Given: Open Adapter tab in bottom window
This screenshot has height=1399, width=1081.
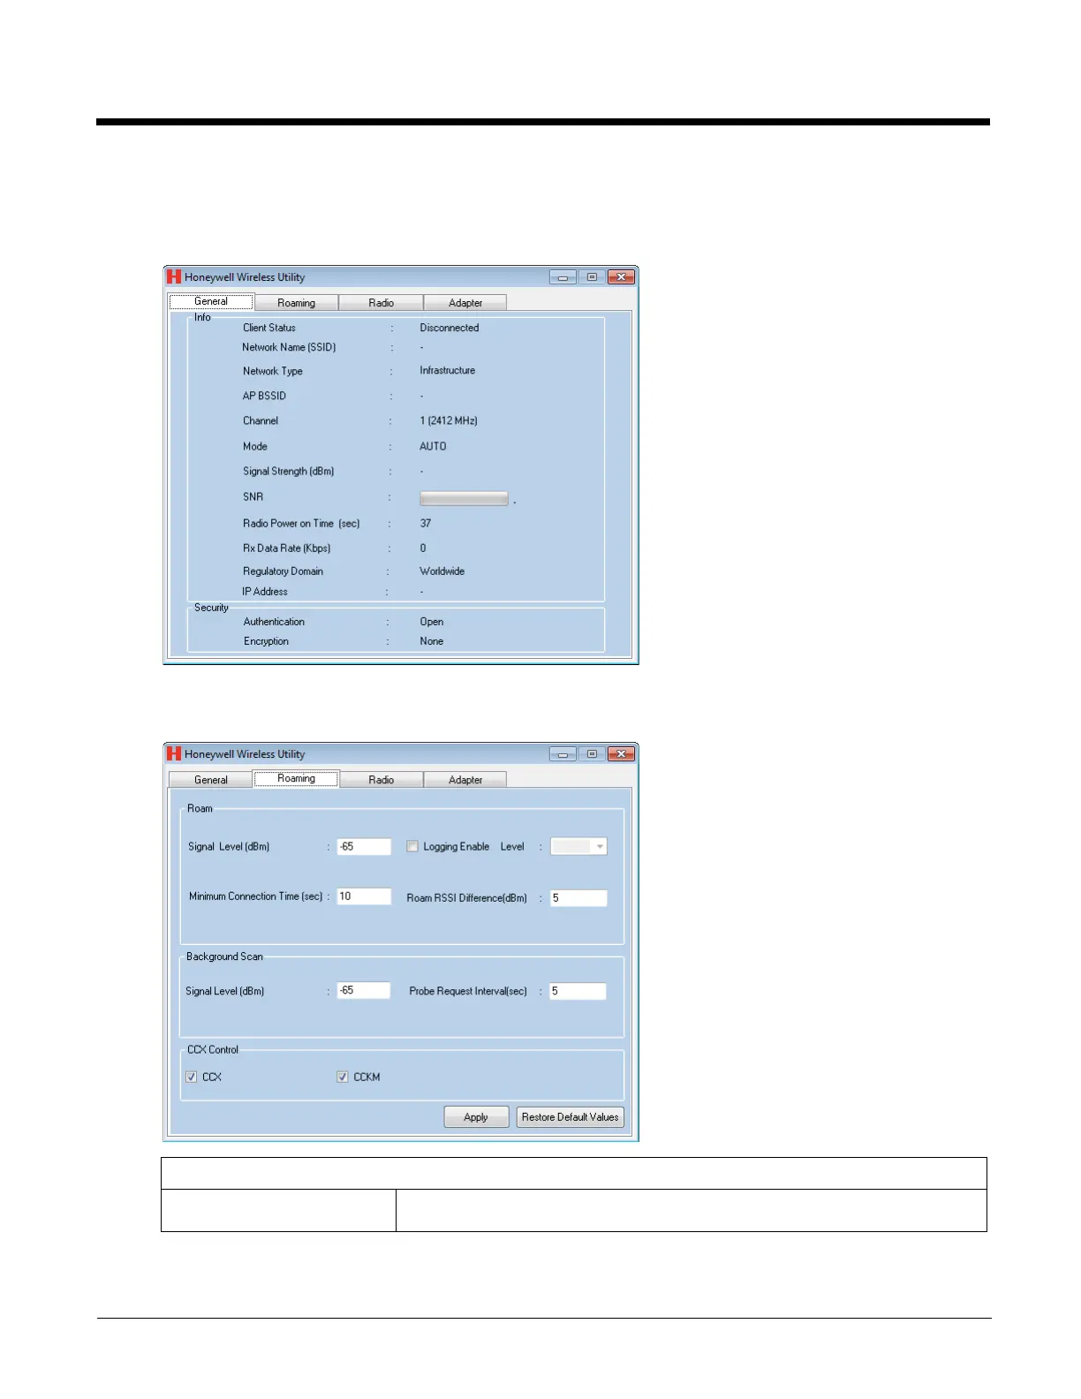Looking at the screenshot, I should (x=465, y=780).
